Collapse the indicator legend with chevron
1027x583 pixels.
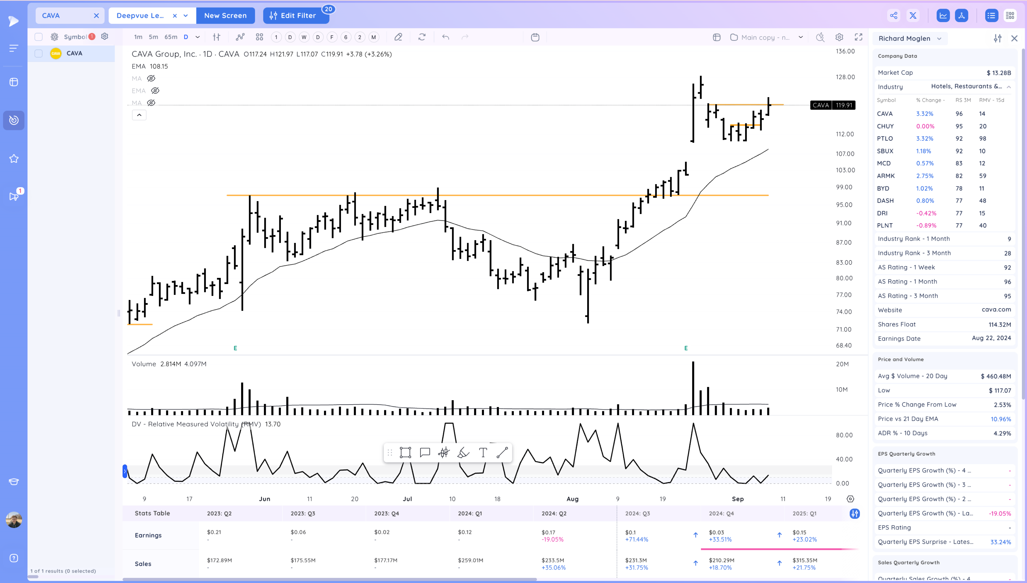(x=139, y=115)
